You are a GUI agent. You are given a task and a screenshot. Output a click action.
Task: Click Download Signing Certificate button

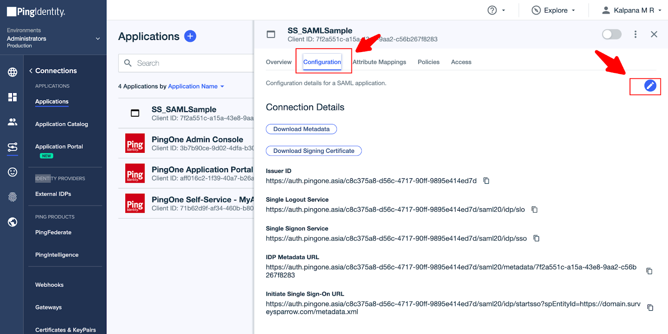(314, 151)
